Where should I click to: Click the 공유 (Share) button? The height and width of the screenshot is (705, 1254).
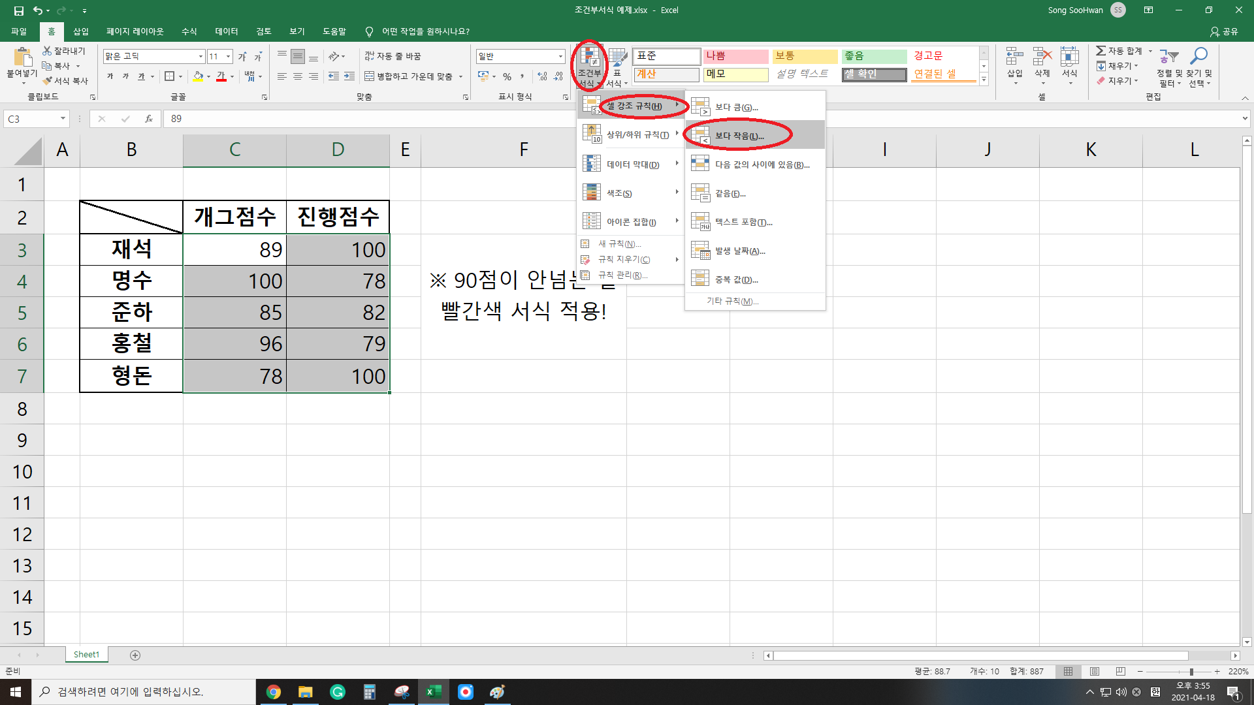click(x=1224, y=31)
